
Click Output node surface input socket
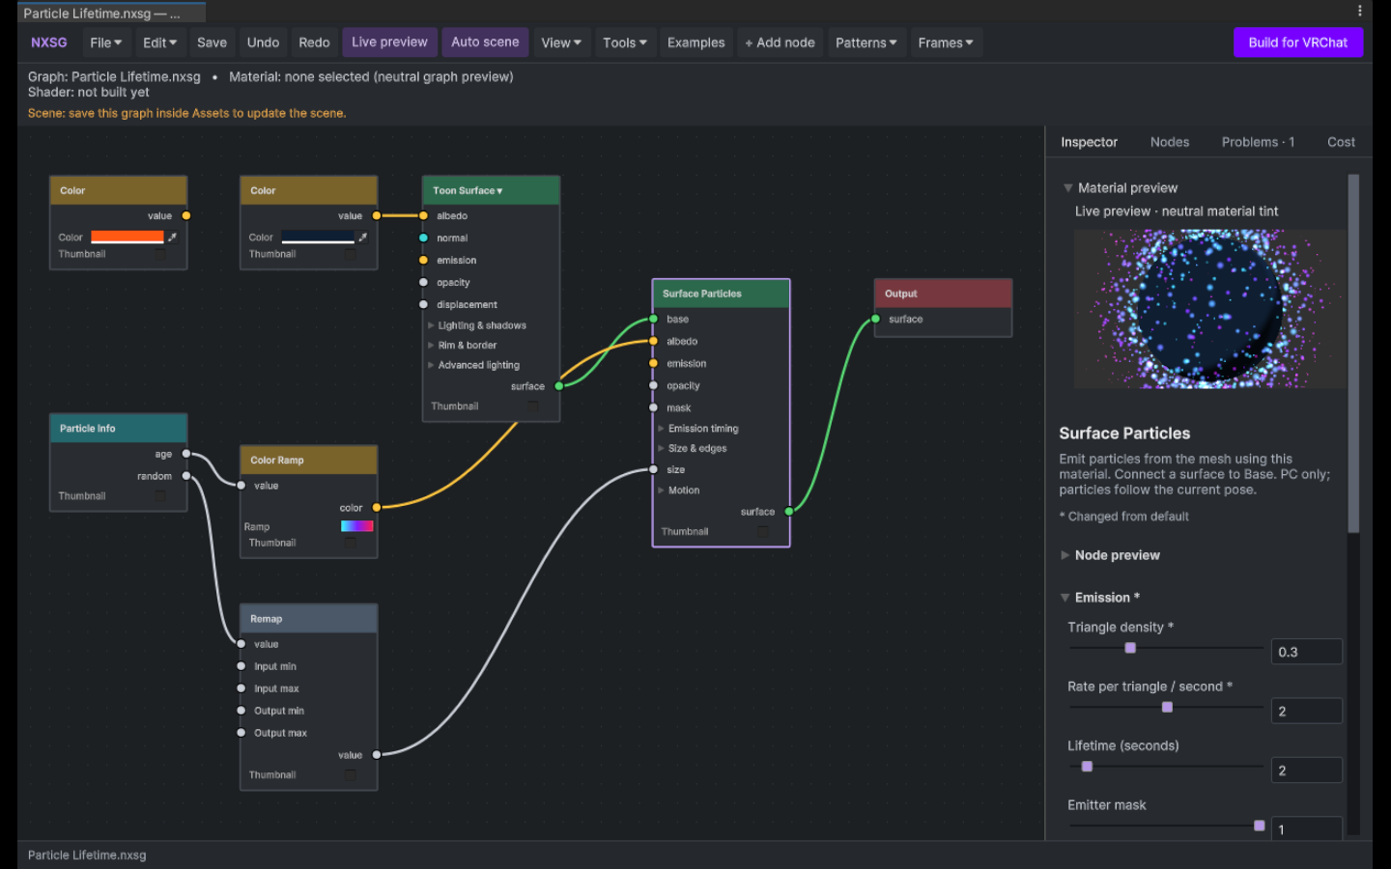point(876,319)
